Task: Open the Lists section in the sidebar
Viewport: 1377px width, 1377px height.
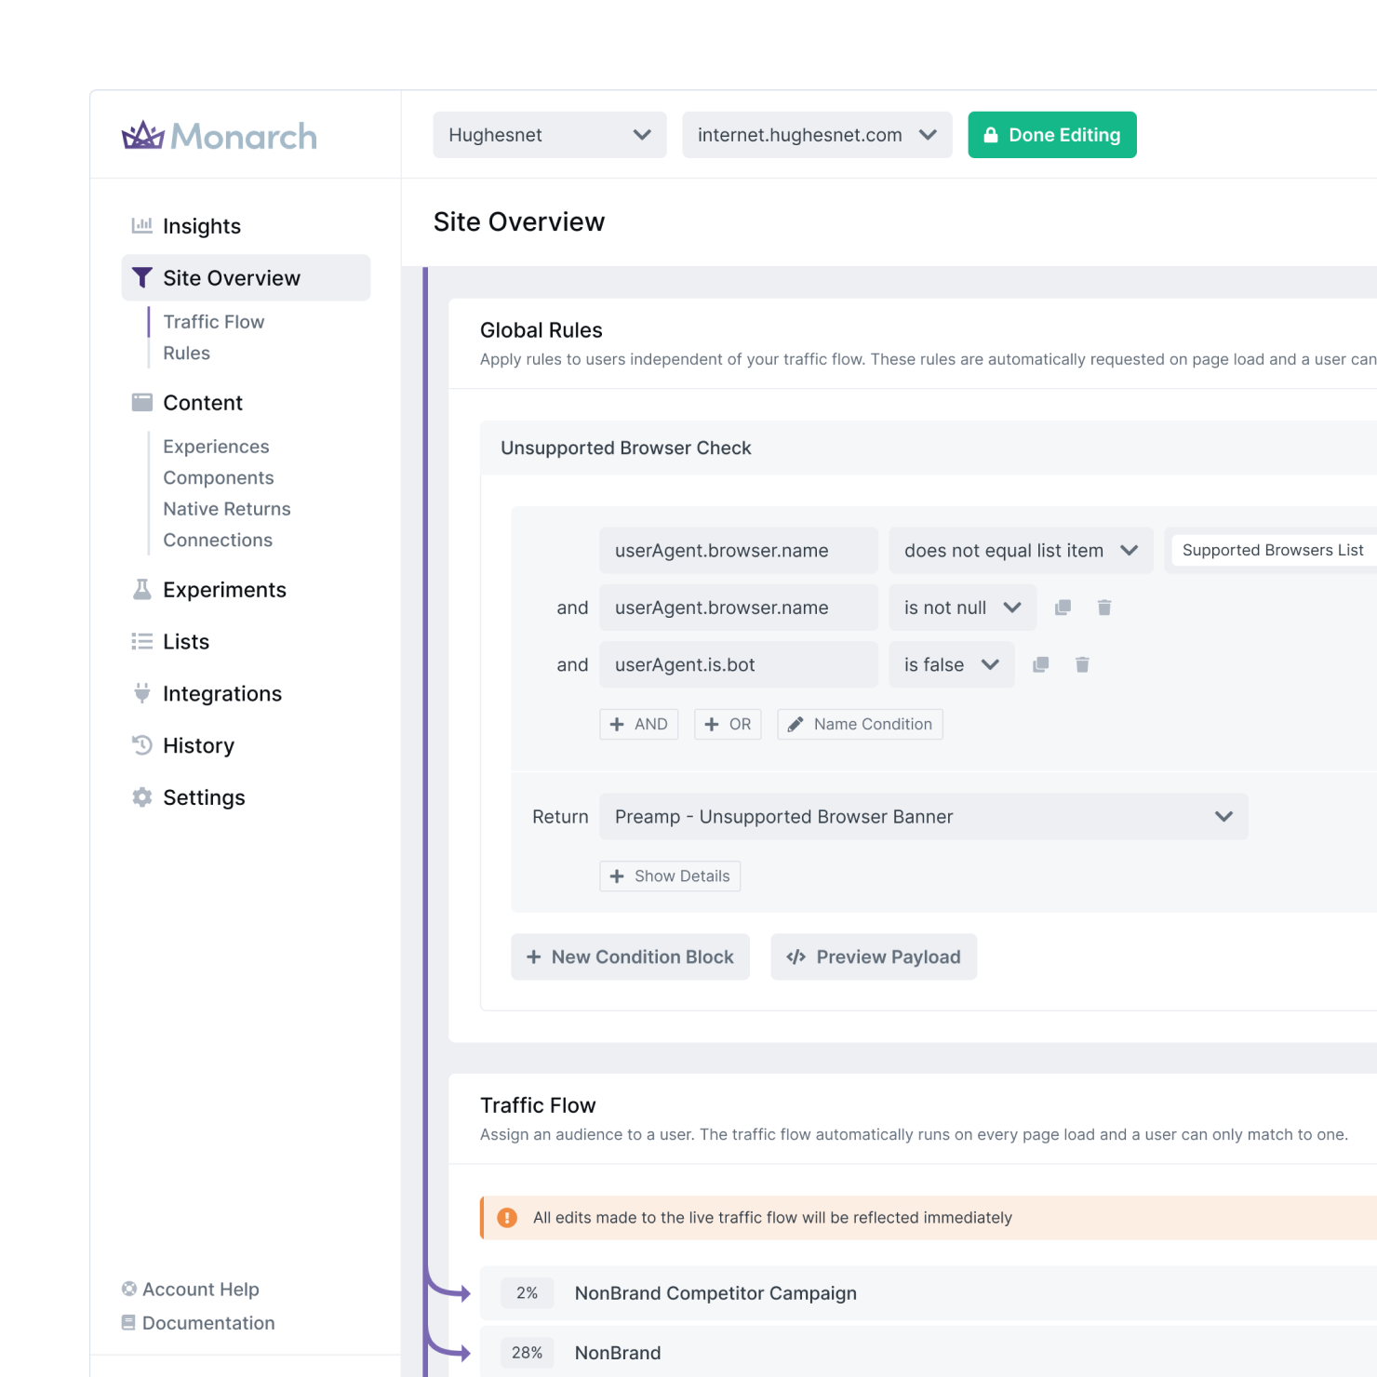Action: (186, 642)
